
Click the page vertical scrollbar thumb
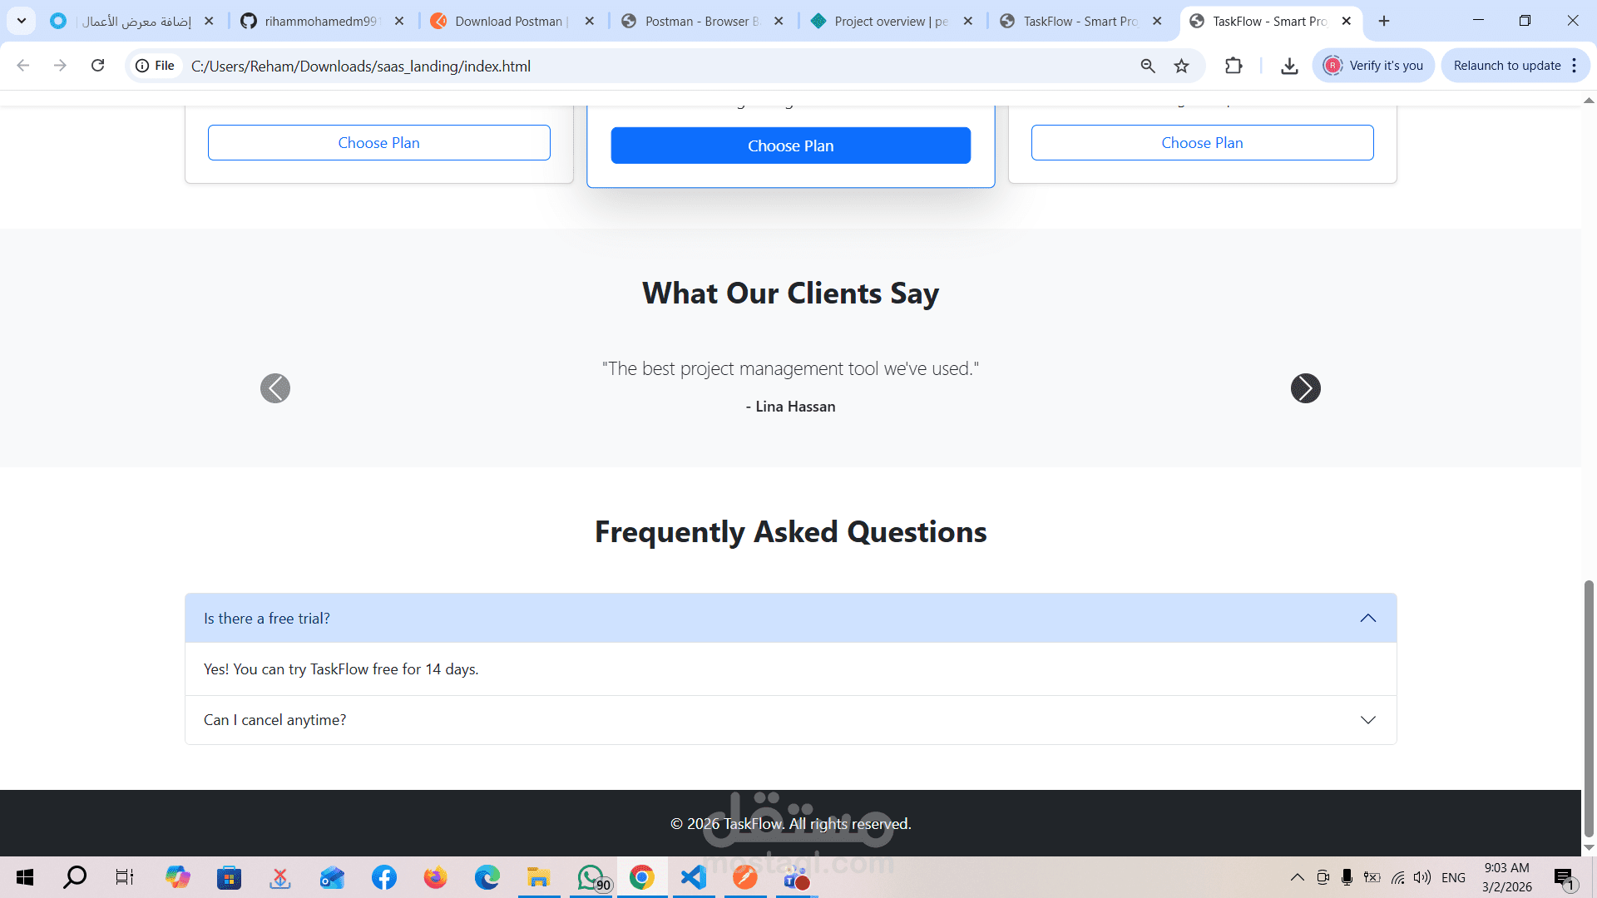[x=1588, y=707]
